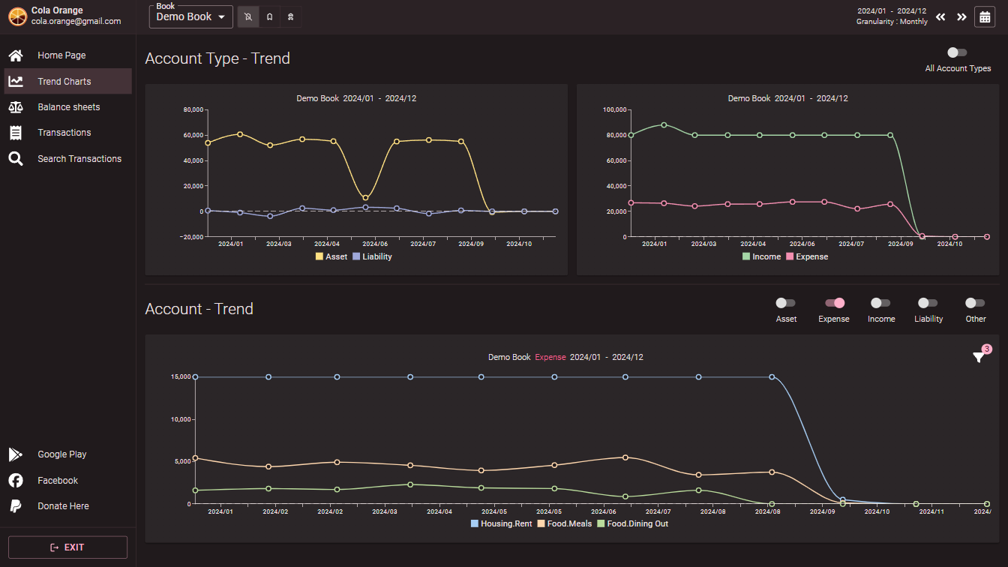1008x567 pixels.
Task: Click the single bookmark icon button
Action: coord(270,16)
